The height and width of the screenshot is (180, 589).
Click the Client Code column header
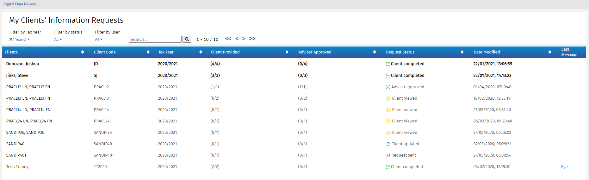point(105,52)
